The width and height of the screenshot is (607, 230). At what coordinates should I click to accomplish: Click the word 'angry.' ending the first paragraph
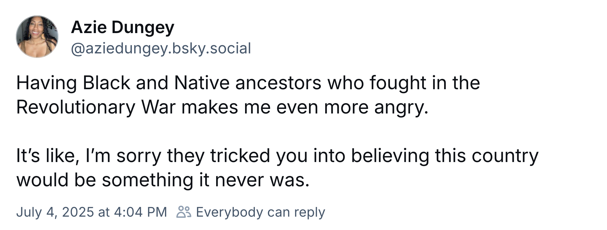401,108
